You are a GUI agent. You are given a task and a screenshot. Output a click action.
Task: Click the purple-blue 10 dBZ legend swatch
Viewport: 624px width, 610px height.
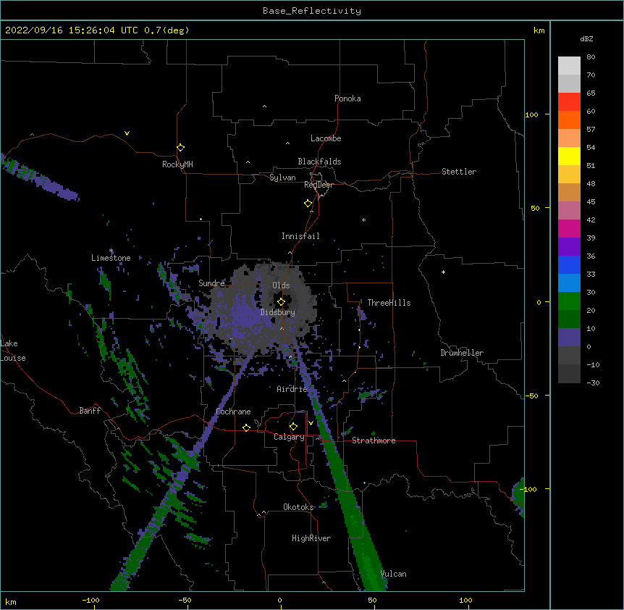coord(569,338)
